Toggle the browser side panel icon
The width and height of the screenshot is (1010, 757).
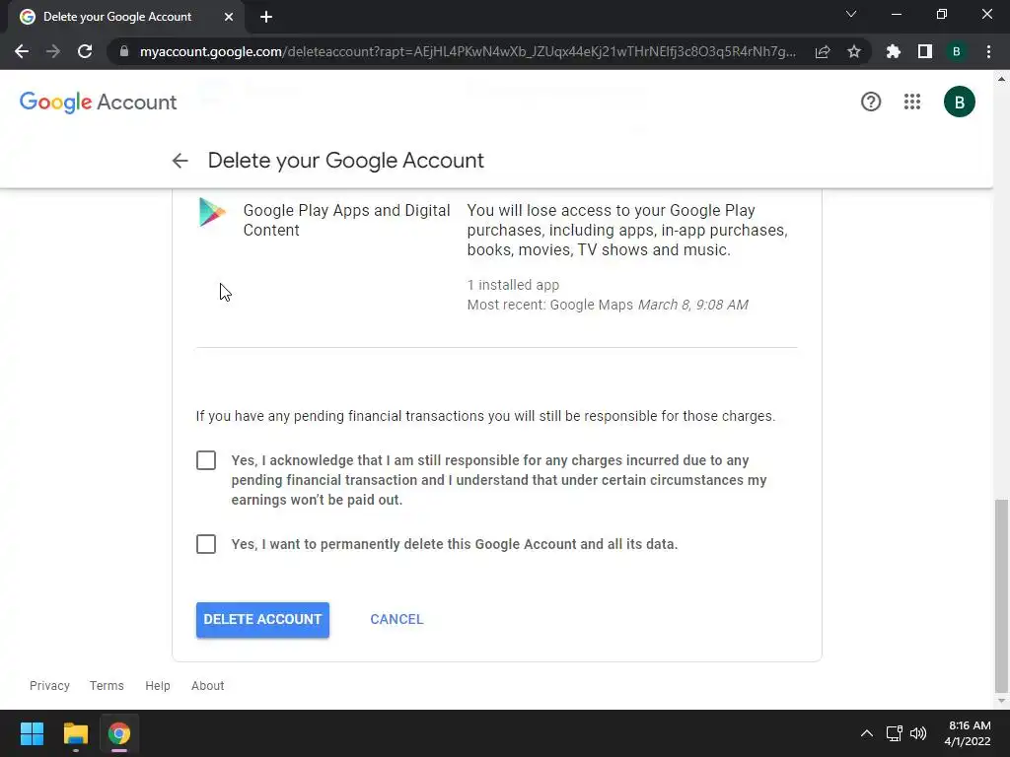(925, 51)
